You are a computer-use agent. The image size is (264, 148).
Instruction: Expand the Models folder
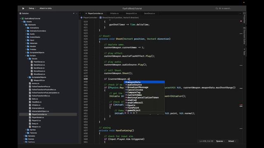click(x=26, y=46)
